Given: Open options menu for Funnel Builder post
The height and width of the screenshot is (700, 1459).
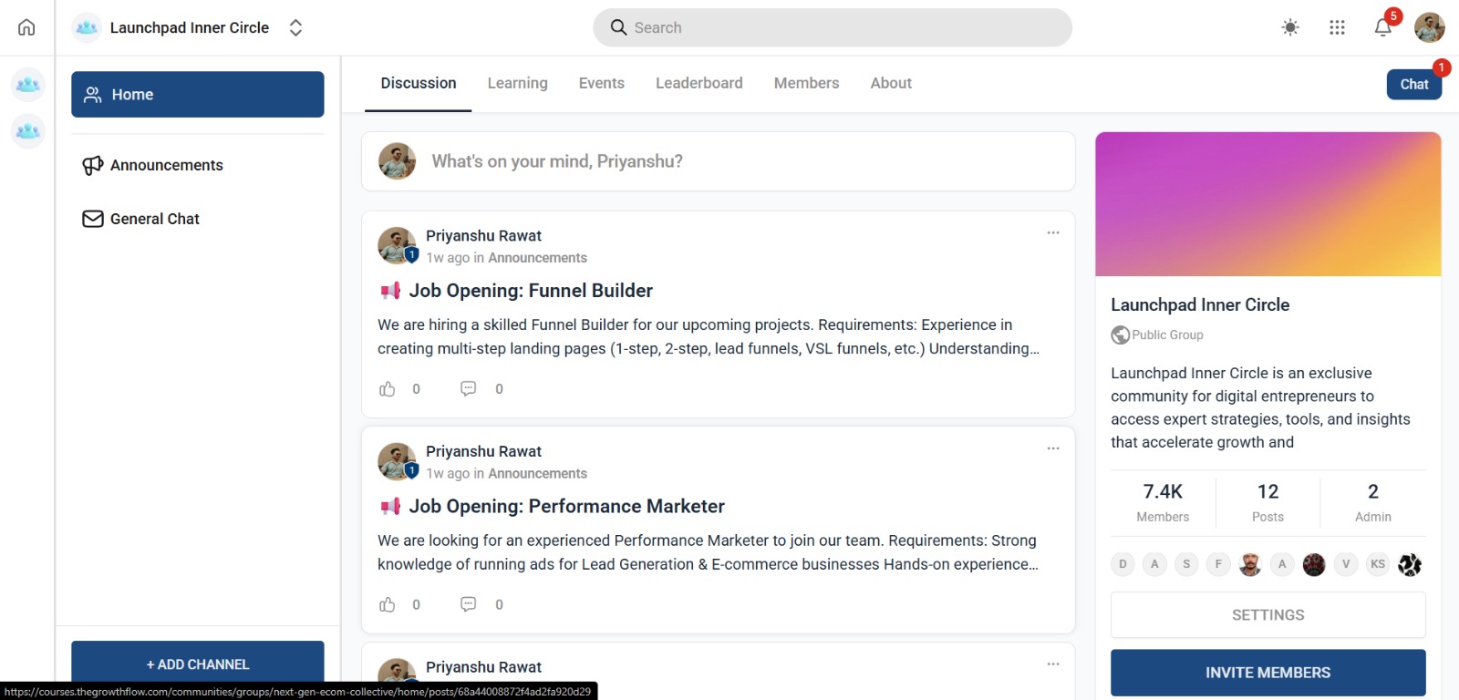Looking at the screenshot, I should tap(1053, 232).
